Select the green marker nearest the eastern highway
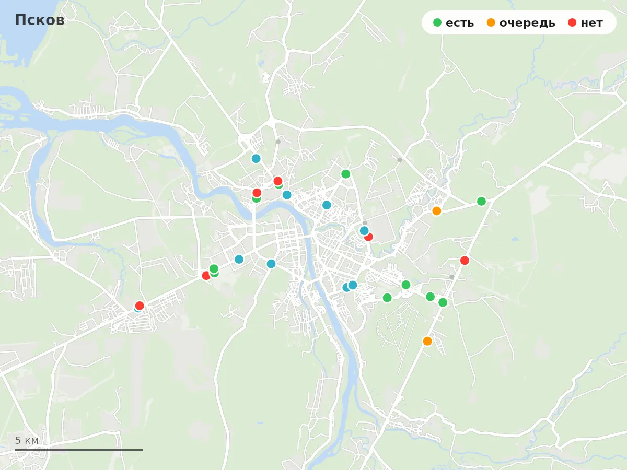 tap(443, 302)
